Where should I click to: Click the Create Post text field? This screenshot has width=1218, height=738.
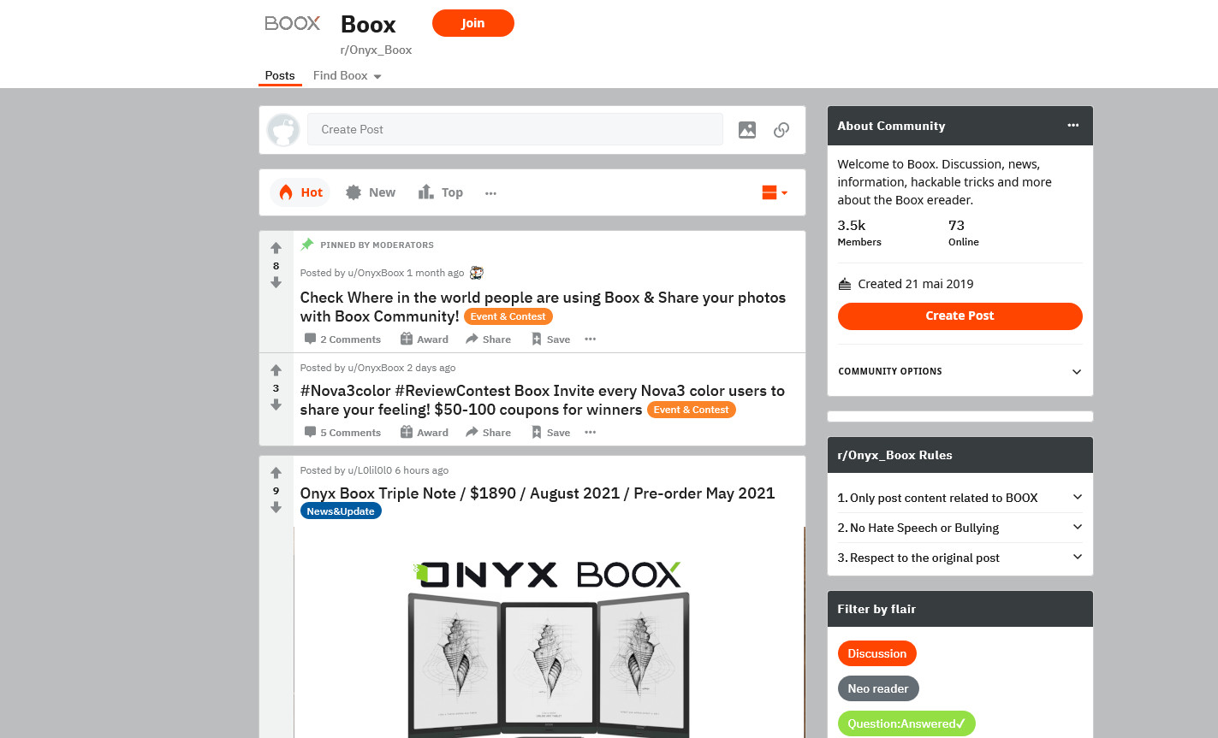click(x=515, y=130)
